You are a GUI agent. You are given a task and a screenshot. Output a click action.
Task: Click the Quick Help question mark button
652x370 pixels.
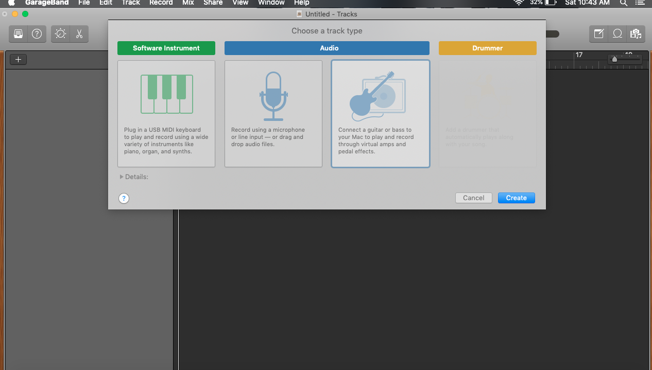[x=37, y=34]
